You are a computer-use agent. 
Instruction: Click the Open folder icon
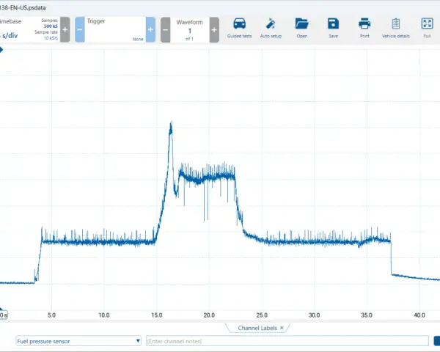(x=302, y=28)
